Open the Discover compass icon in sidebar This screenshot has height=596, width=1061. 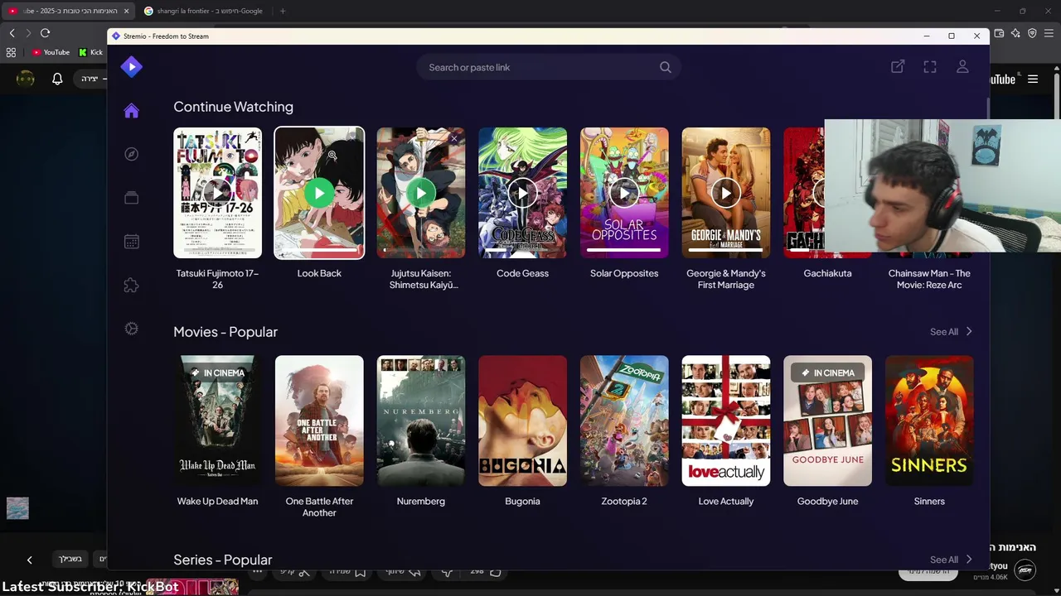coord(131,154)
